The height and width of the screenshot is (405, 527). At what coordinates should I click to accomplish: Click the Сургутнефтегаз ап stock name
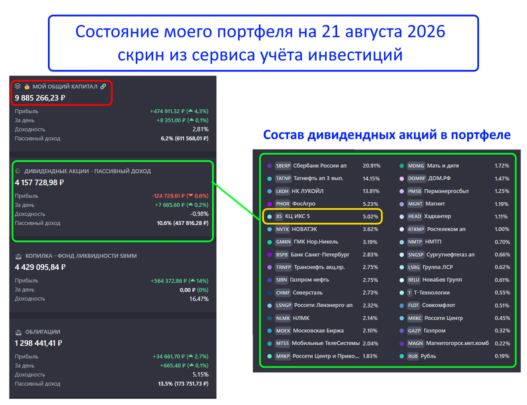pos(451,255)
